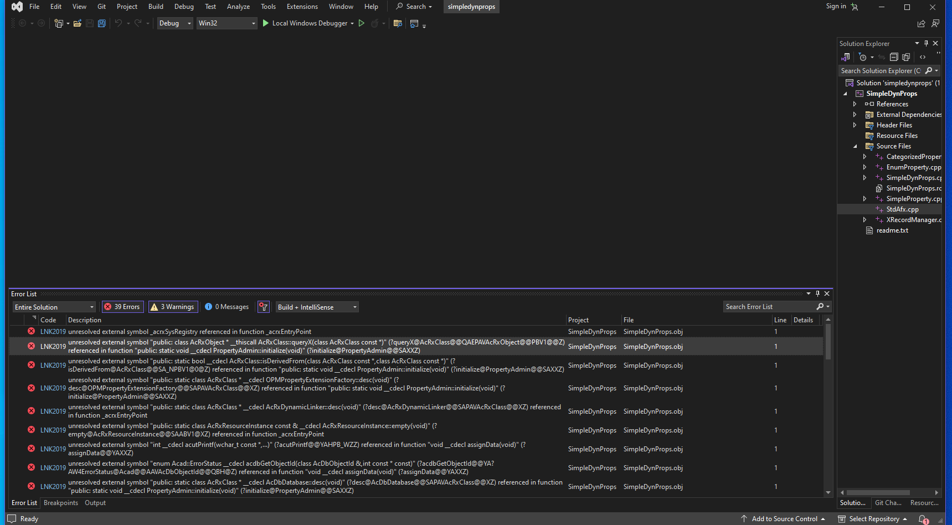952x525 pixels.
Task: Click the Save All toolbar icon
Action: pyautogui.click(x=102, y=23)
